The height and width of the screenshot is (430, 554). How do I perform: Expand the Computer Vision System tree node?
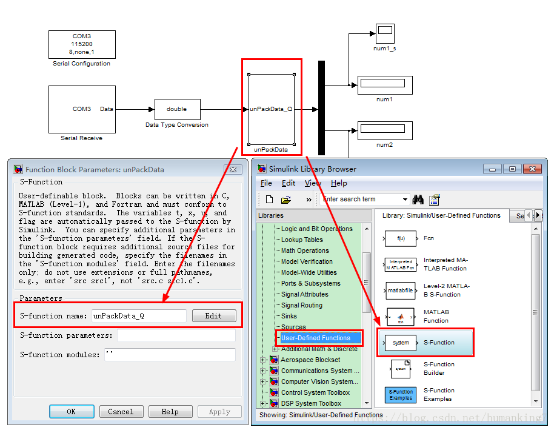pyautogui.click(x=262, y=382)
